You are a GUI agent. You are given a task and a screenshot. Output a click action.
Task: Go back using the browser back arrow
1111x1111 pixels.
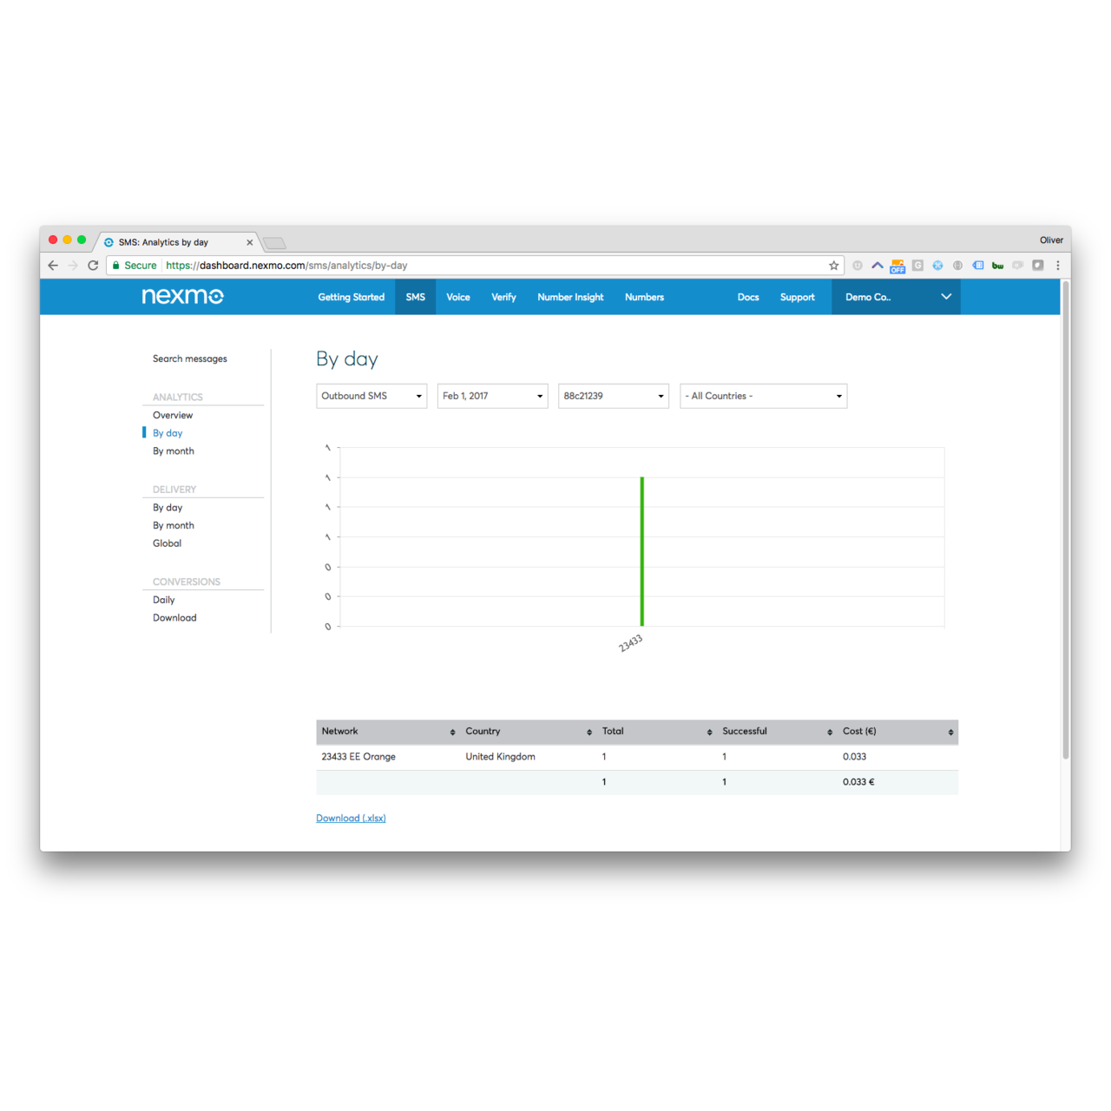pos(53,266)
